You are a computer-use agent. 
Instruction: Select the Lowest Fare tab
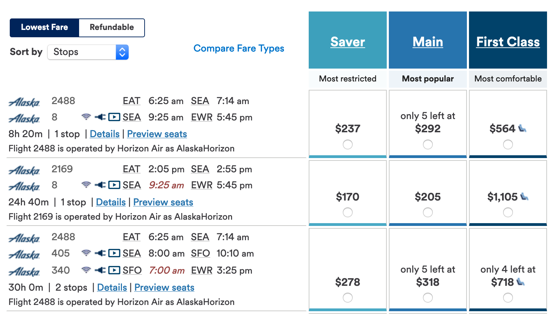pos(45,28)
